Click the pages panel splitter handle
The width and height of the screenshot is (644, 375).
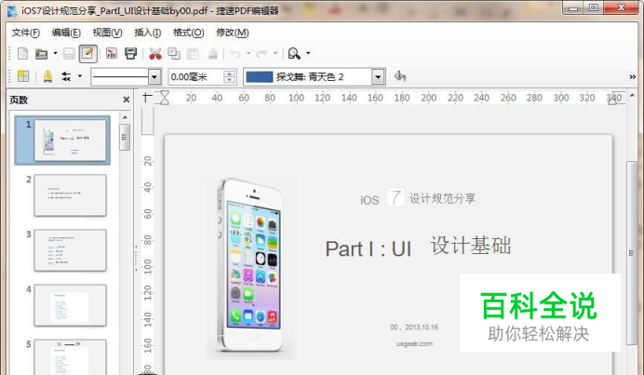tap(136, 258)
